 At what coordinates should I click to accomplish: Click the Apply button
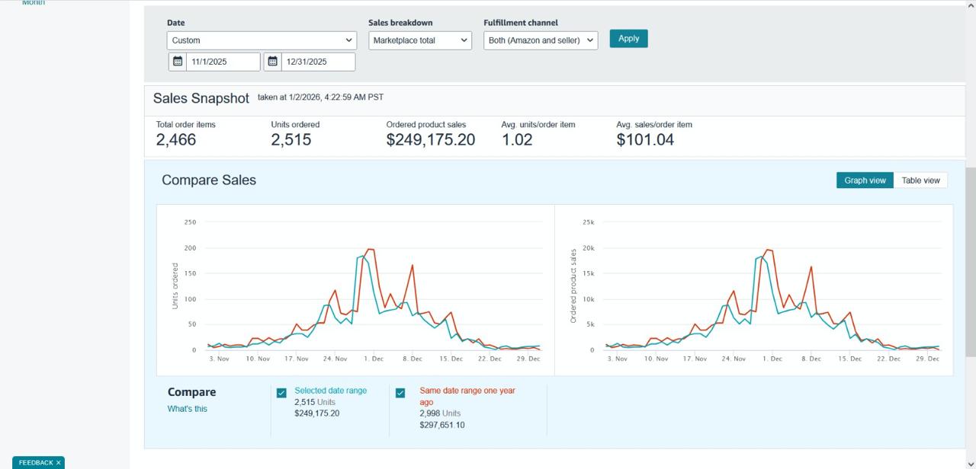click(x=628, y=39)
